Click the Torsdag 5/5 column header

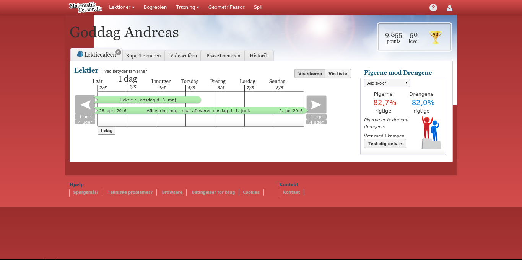190,84
